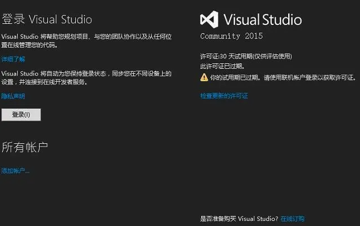Image resolution: width=360 pixels, height=226 pixels.
Task: Click the 添加帐户... add account link
Action: click(x=16, y=170)
